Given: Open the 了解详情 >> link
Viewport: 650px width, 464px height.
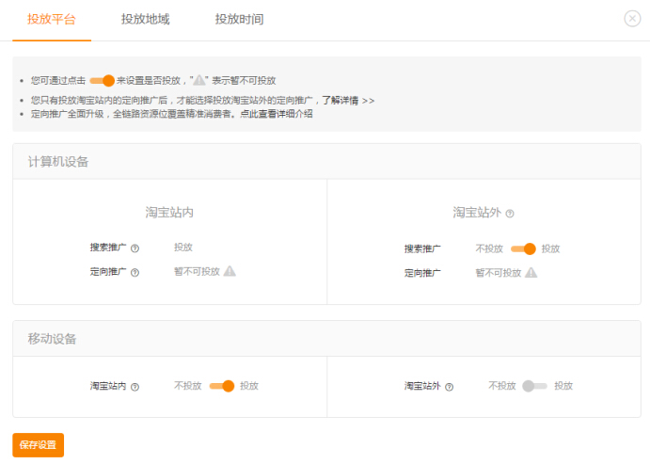Looking at the screenshot, I should click(347, 100).
